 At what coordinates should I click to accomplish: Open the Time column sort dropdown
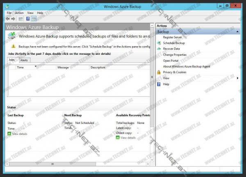(x=36, y=67)
